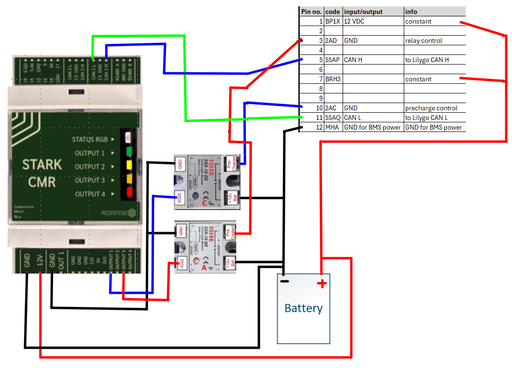The height and width of the screenshot is (368, 512).
Task: Select the red letter "A" on lower relay
Action: pos(205,268)
